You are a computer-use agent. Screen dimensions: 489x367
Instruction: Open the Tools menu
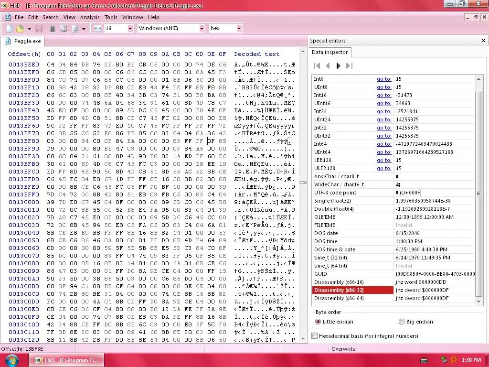(111, 17)
